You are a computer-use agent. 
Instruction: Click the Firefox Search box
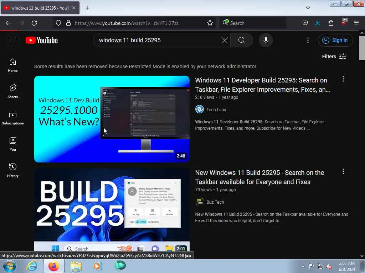253,23
